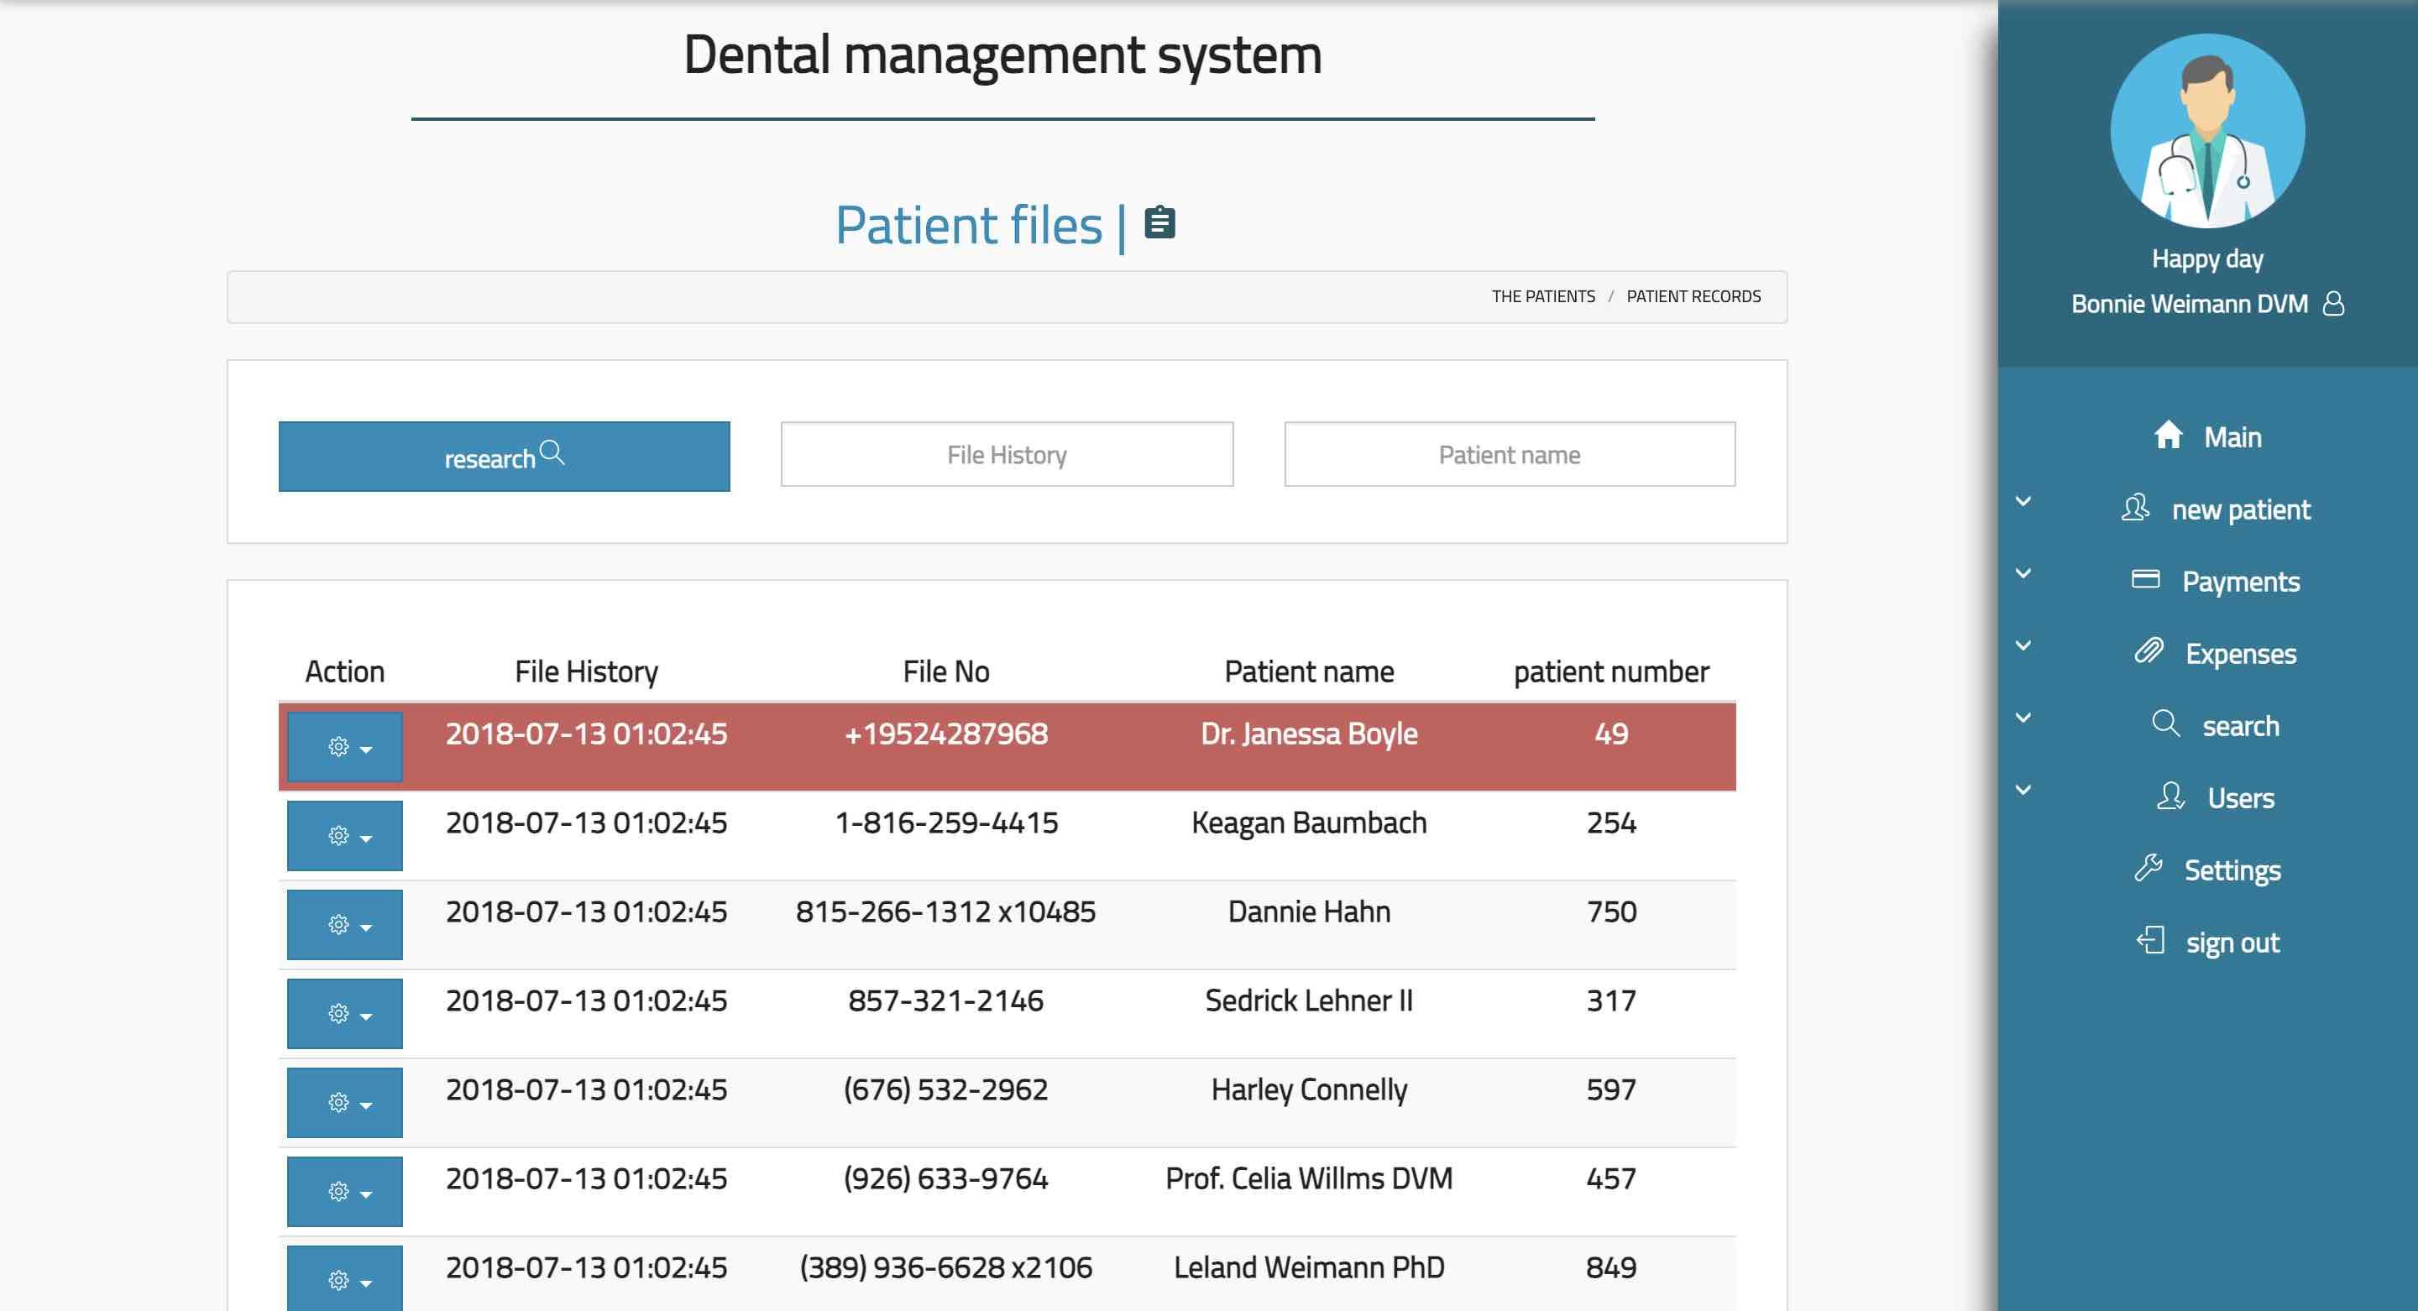Open action dropdown for Dannie Hahn
Image resolution: width=2418 pixels, height=1311 pixels.
(344, 924)
